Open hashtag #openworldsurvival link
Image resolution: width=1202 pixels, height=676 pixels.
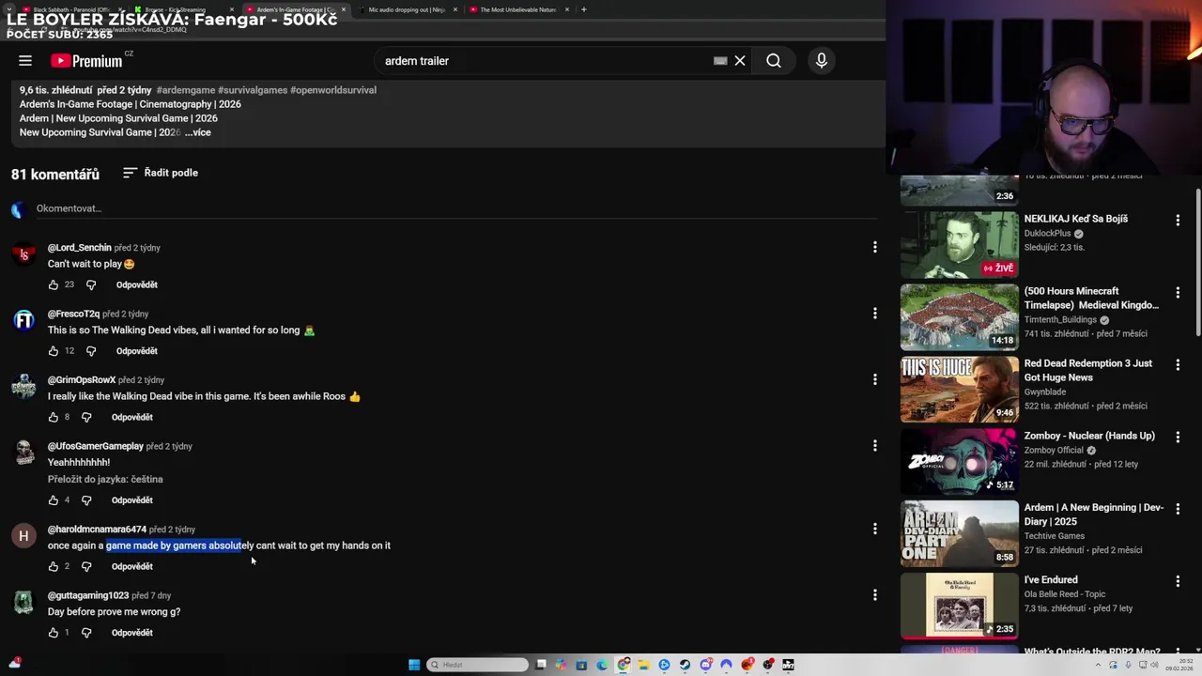pyautogui.click(x=333, y=90)
